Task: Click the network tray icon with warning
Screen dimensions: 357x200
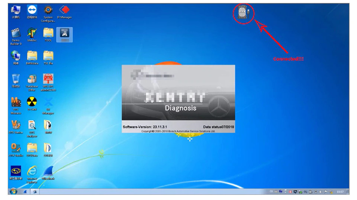Action: 331,192
